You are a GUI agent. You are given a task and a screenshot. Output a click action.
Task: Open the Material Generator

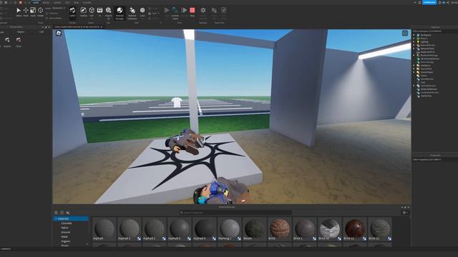pyautogui.click(x=132, y=13)
